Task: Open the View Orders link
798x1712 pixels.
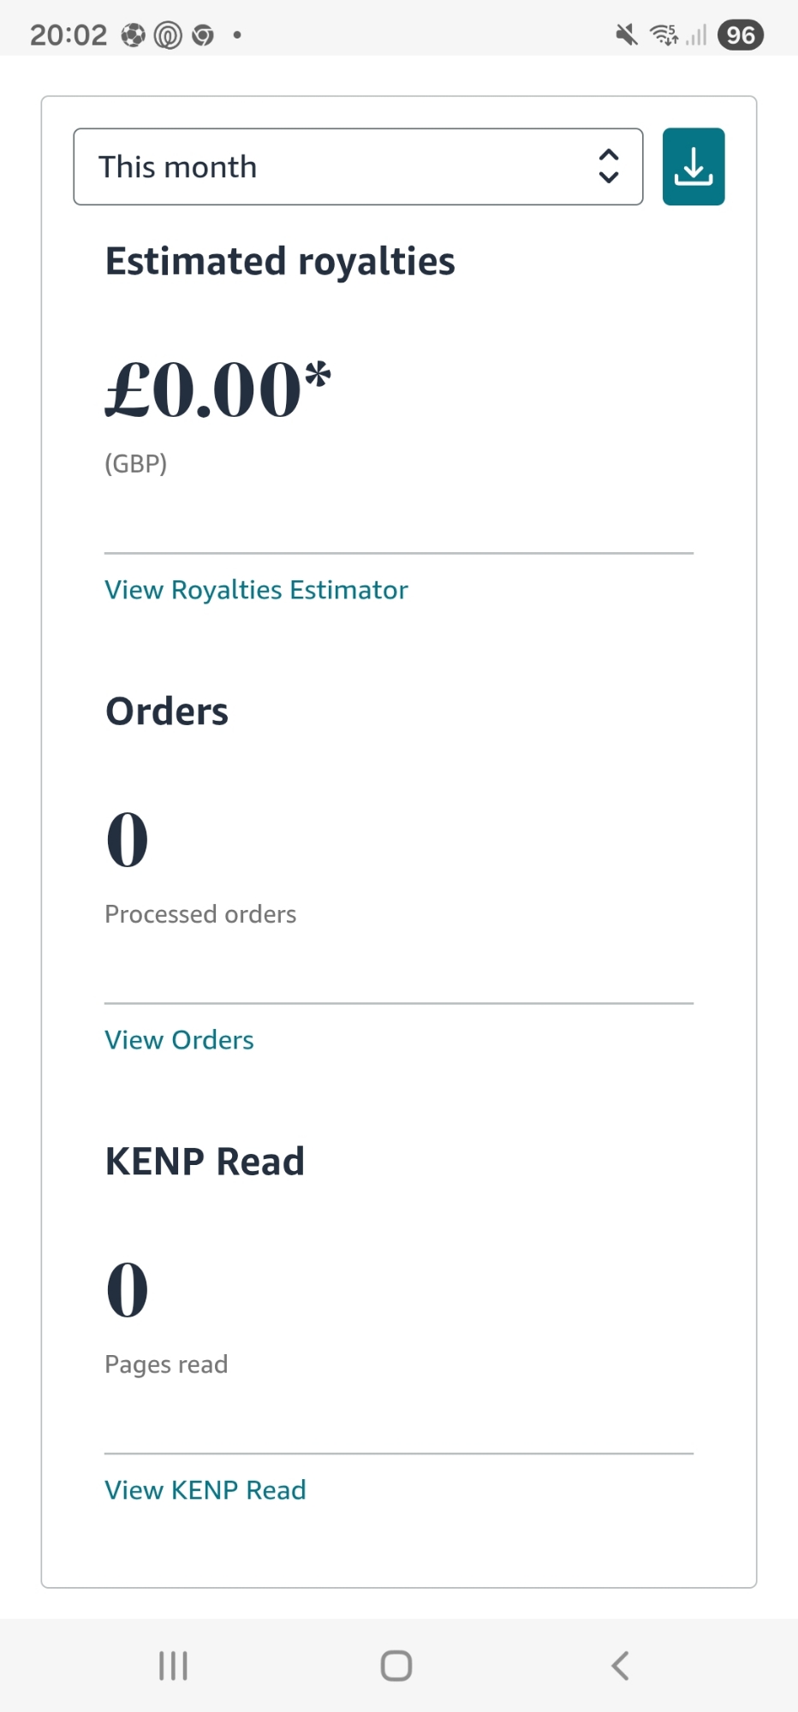Action: pos(179,1040)
